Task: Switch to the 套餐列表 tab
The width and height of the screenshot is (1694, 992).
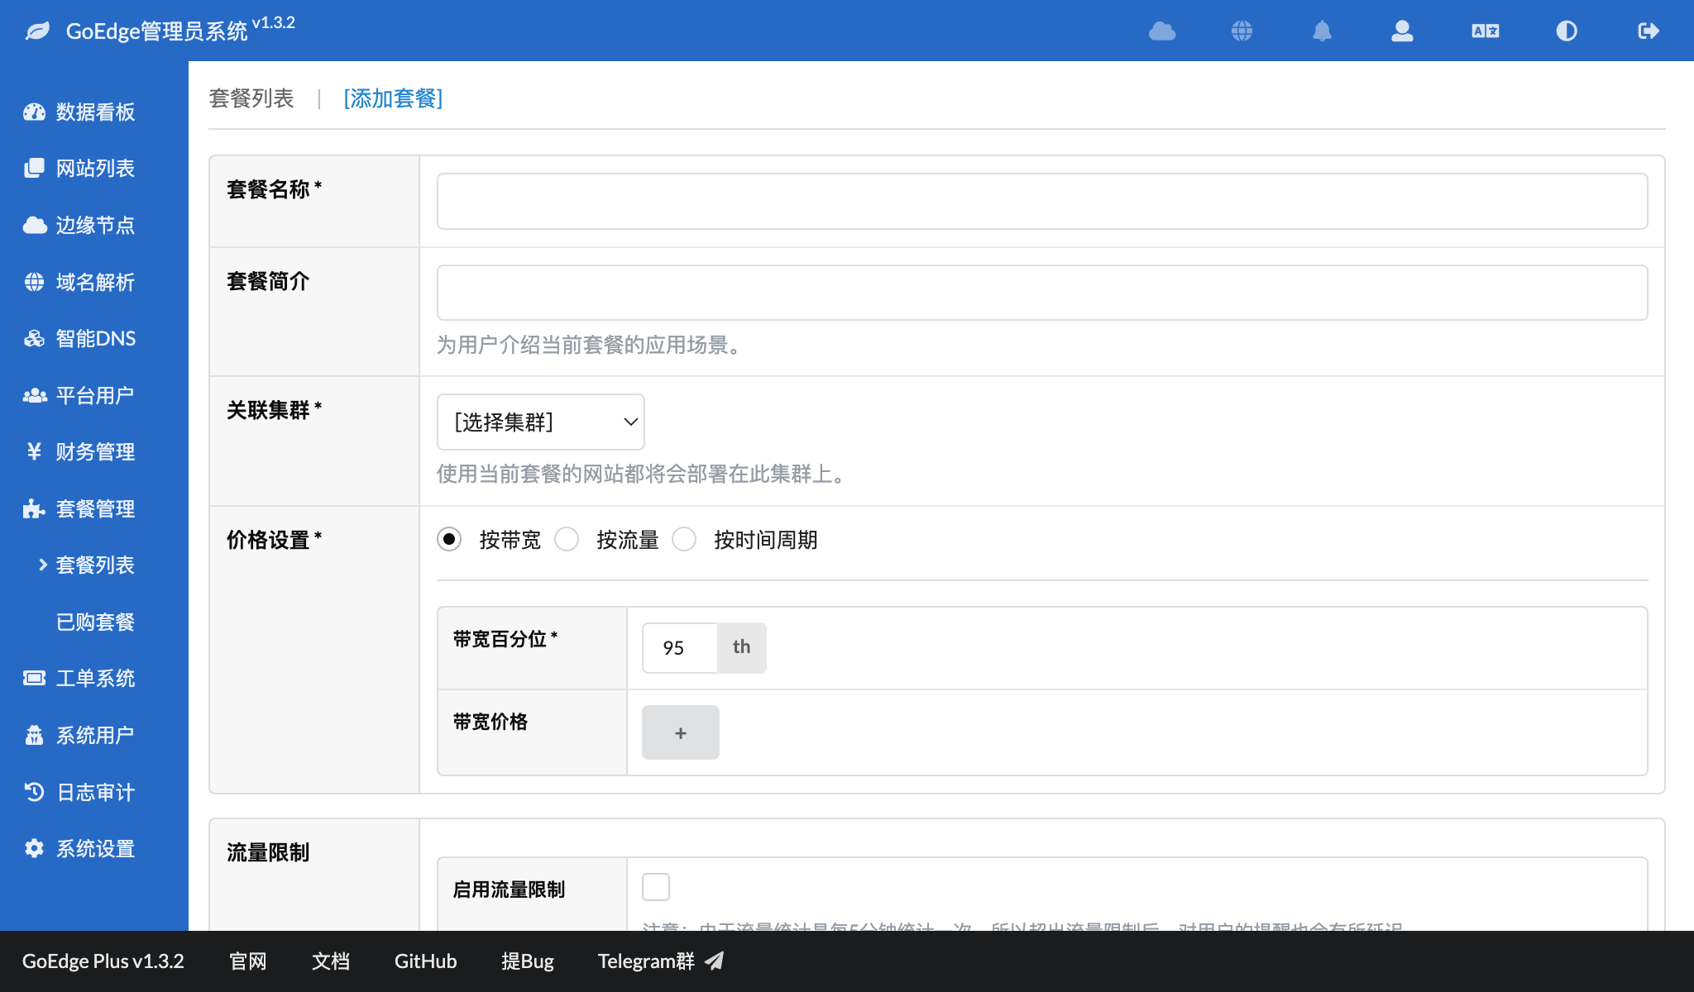Action: (x=251, y=98)
